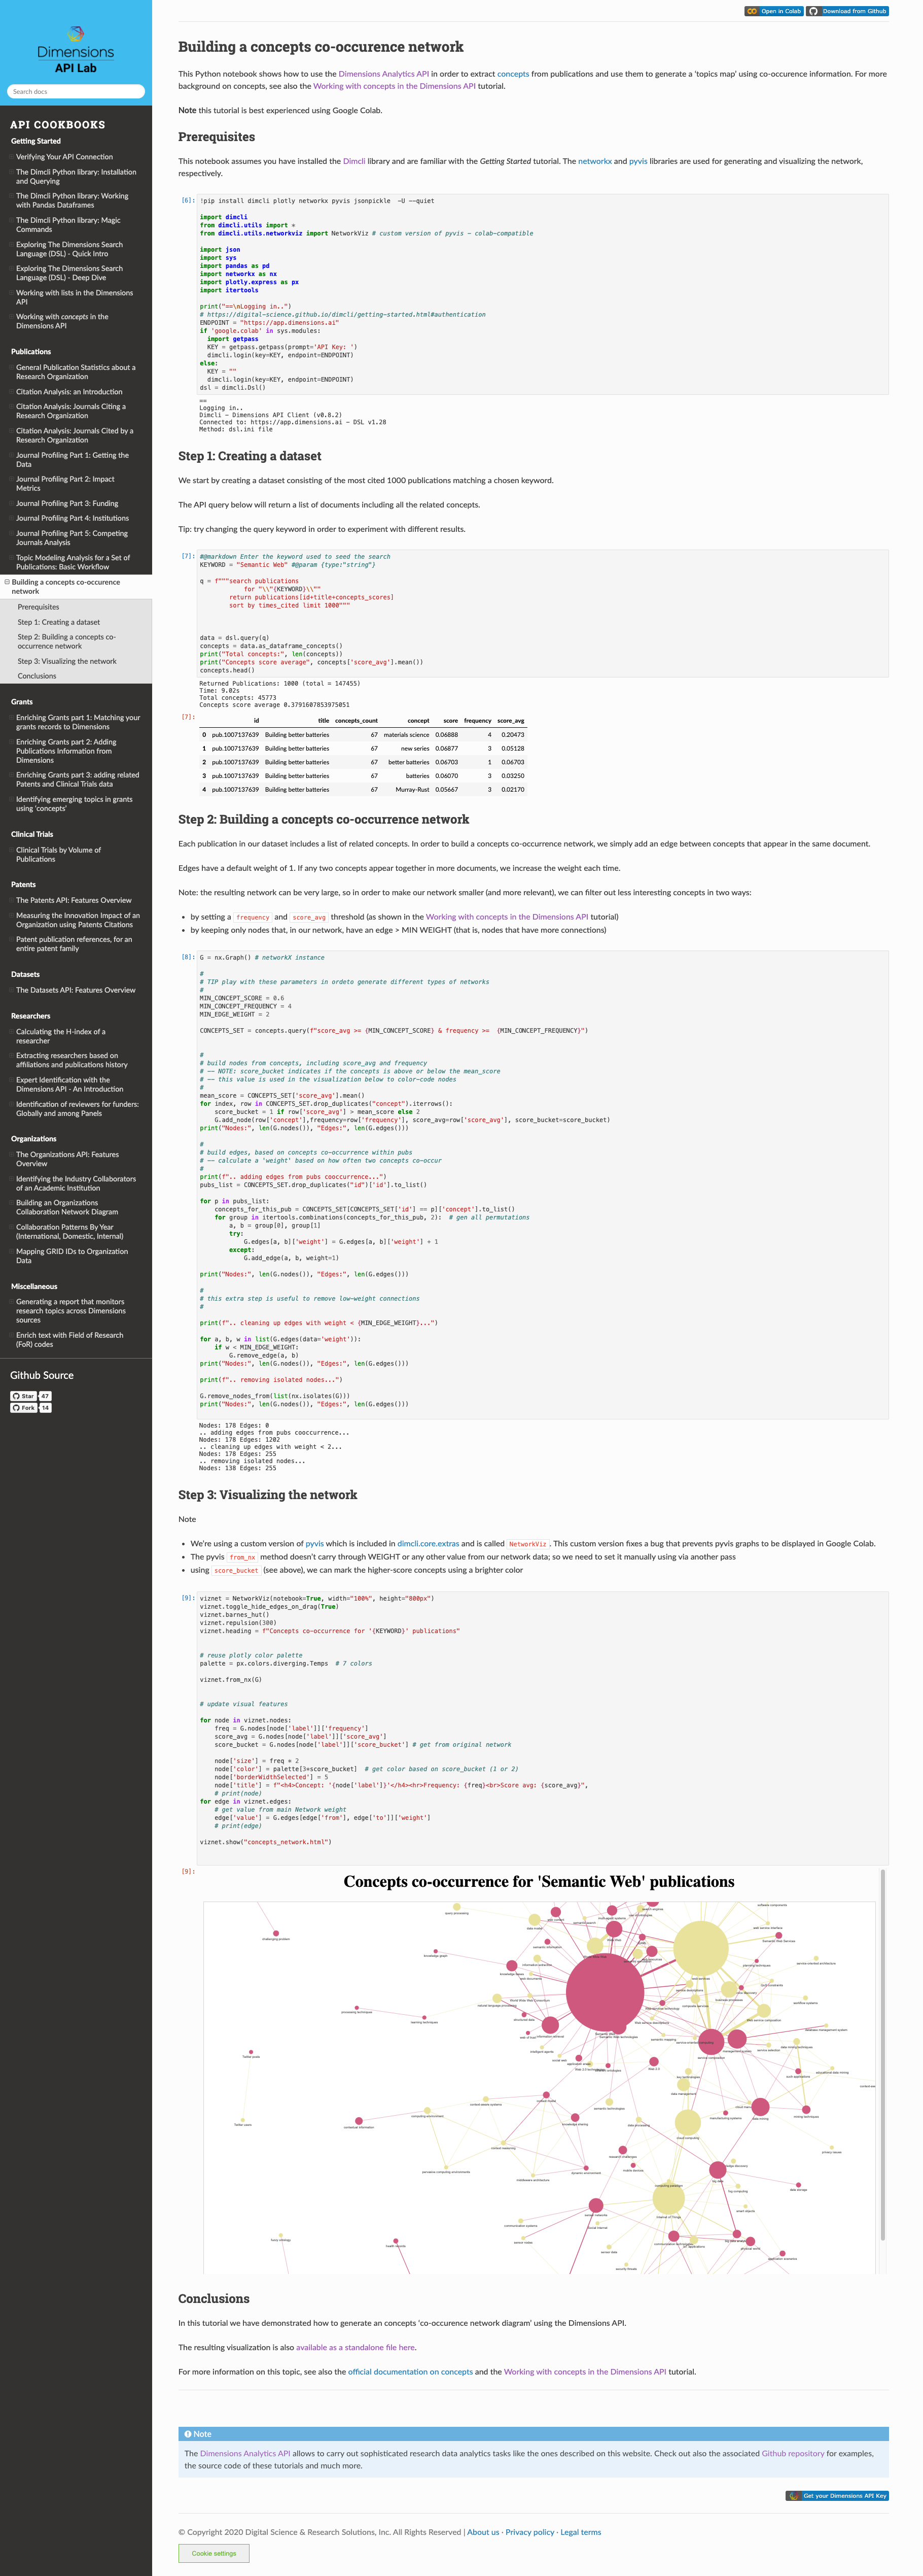Follow the 'Dimcli' link under Prerequisites
Screen dimensions: 923x2576
pyautogui.click(x=353, y=161)
